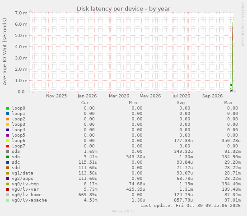Select the loop0 legend label
This screenshot has height=216, width=247.
point(19,108)
